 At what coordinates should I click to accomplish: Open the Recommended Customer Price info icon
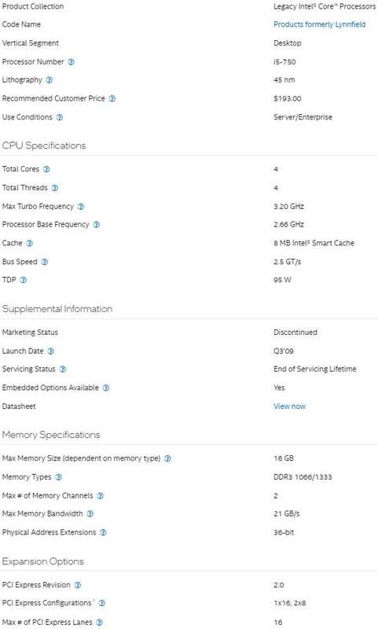tap(112, 98)
